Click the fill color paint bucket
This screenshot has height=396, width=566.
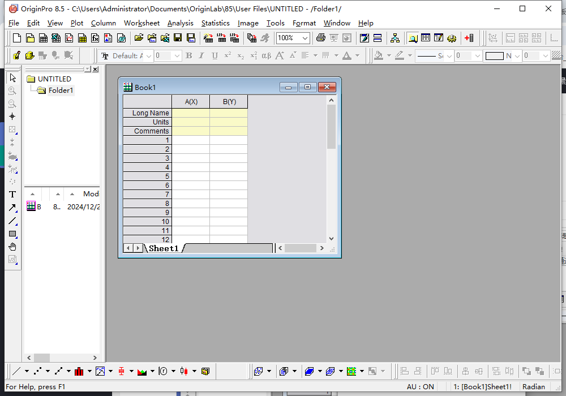coord(378,55)
